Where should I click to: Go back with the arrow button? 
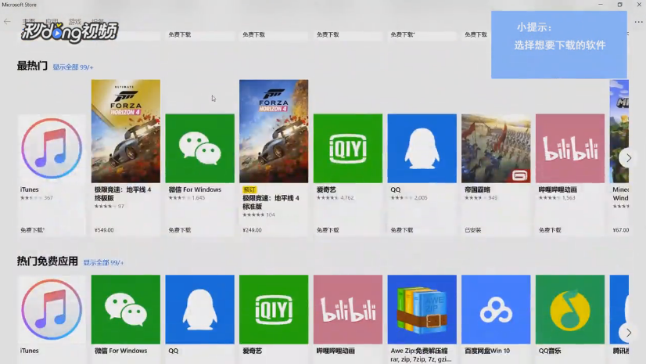point(7,21)
